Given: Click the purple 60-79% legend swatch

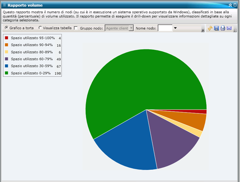Looking at the screenshot, I should click(6, 59).
